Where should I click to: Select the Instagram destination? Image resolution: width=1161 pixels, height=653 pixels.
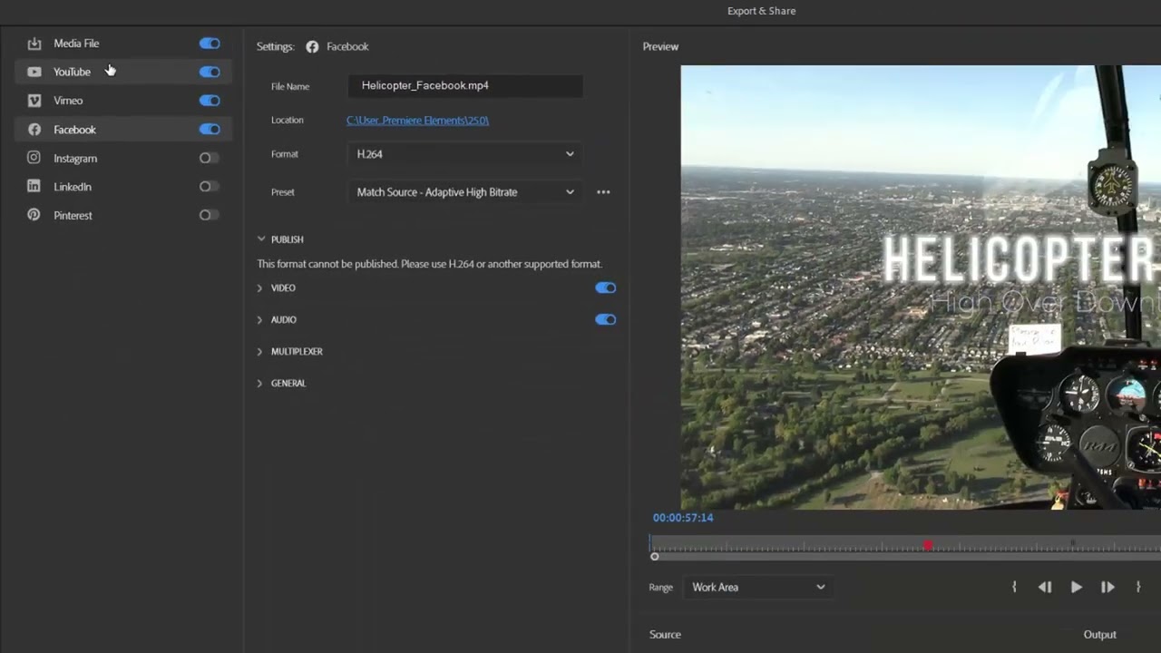click(123, 158)
